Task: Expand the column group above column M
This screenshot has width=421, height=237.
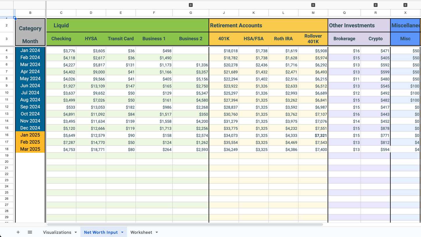Action: 313,5
